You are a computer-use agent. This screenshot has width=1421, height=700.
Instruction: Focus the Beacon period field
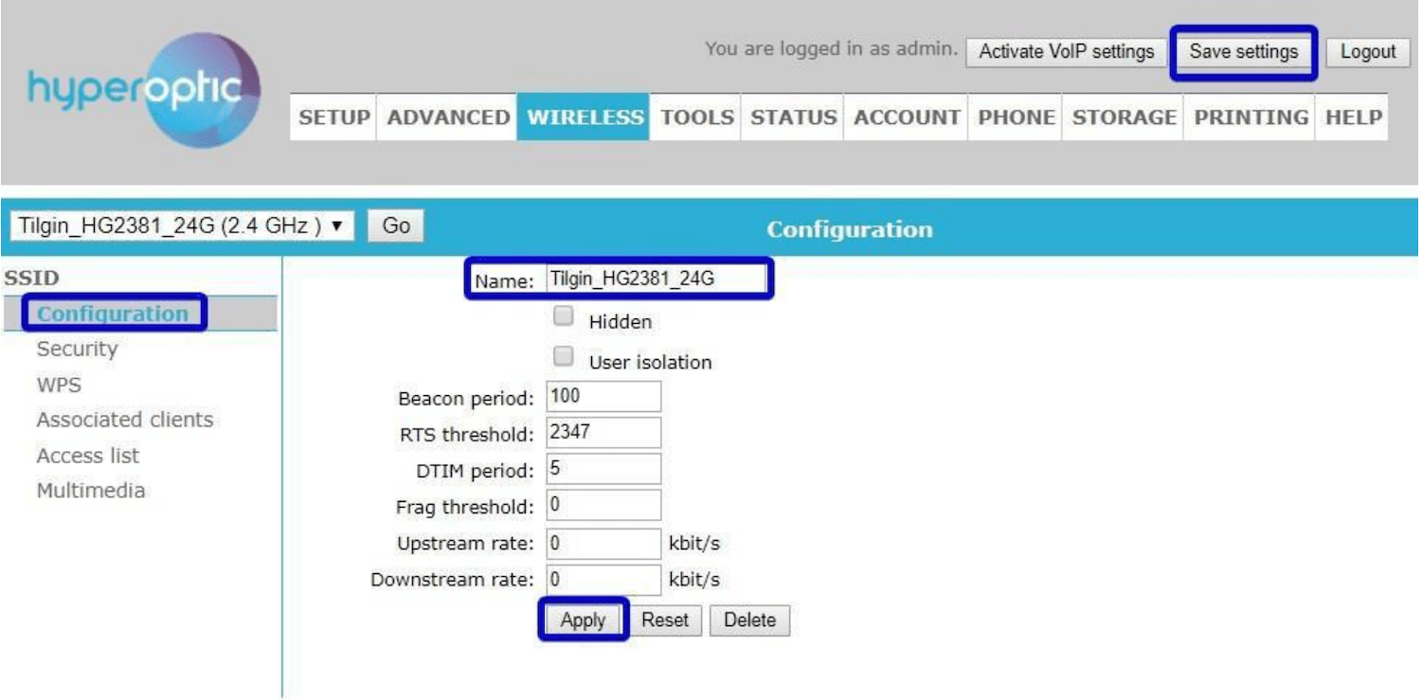[603, 397]
